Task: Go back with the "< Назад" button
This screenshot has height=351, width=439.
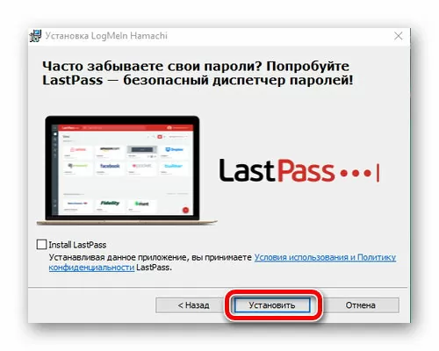Action: 193,305
